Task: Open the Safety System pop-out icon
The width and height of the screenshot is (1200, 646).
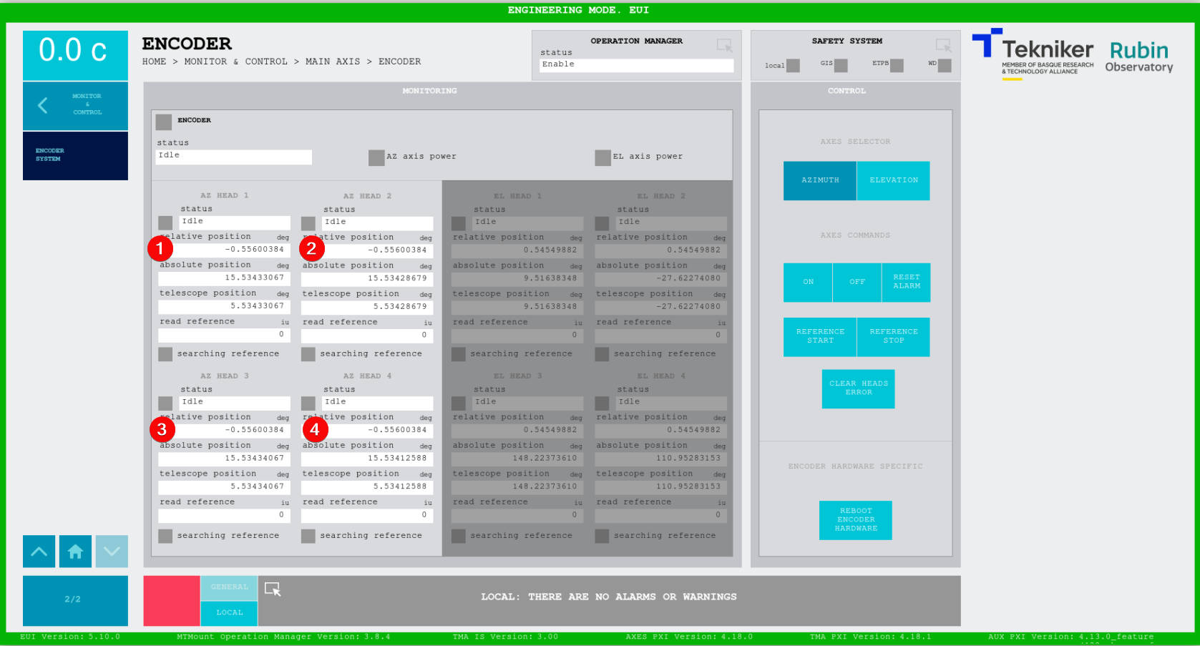Action: click(943, 46)
